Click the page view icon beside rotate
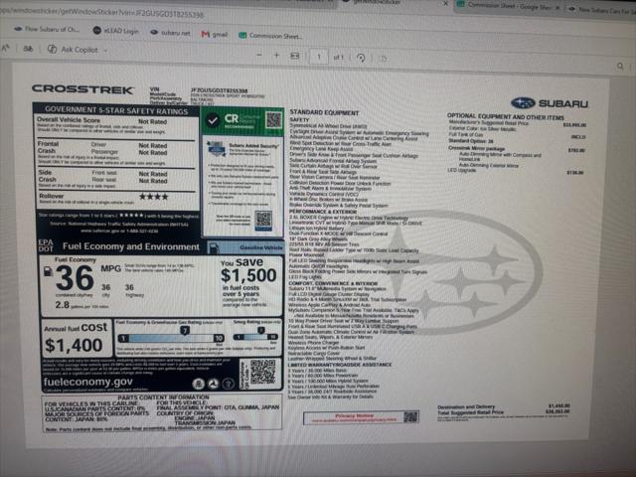 383,59
